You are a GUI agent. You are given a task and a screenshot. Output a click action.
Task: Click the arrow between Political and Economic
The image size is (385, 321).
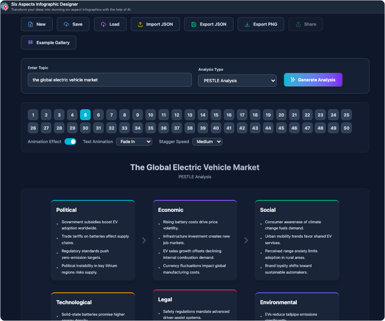click(144, 240)
